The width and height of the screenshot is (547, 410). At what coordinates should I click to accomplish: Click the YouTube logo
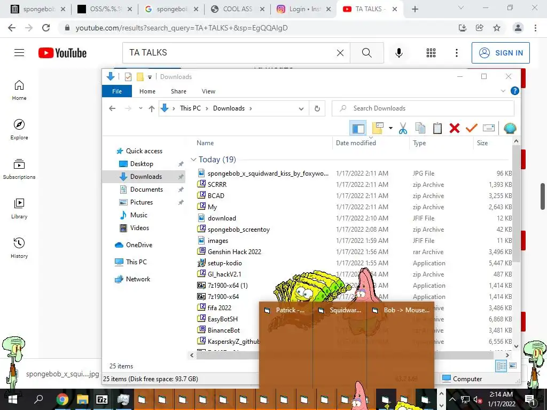coord(62,53)
